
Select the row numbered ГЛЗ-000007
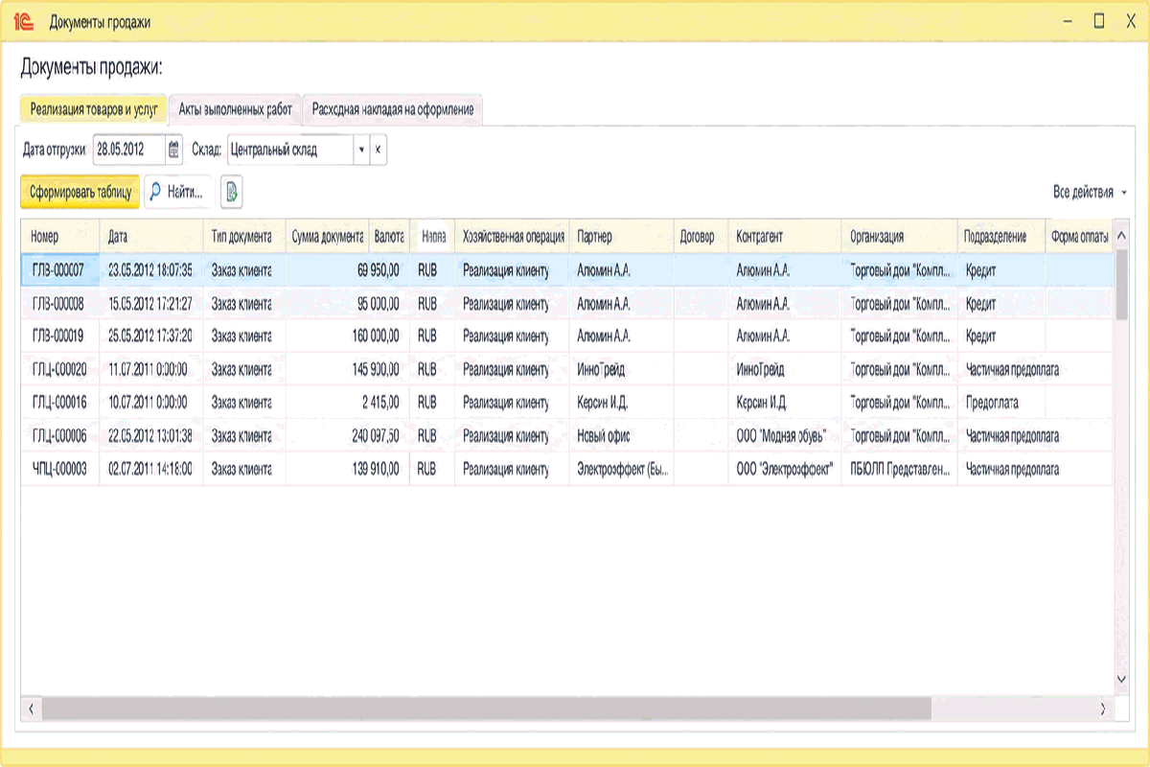coord(567,271)
